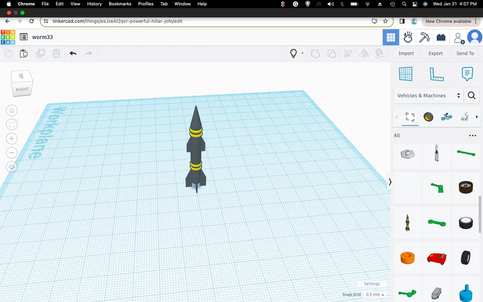Screen dimensions: 483x302
Task: Expand the Snap Grid 0.5 mm dropdown
Action: click(x=375, y=294)
